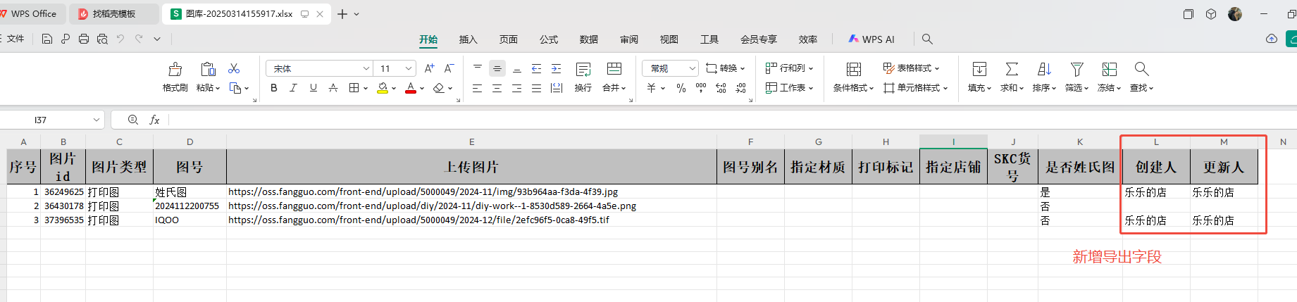The width and height of the screenshot is (1297, 302).
Task: Click the Undo arrow icon
Action: tap(120, 39)
